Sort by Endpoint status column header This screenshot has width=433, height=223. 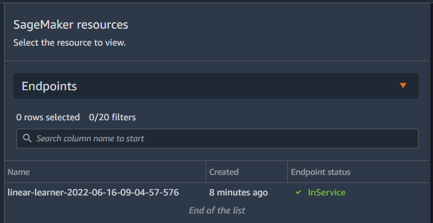320,172
